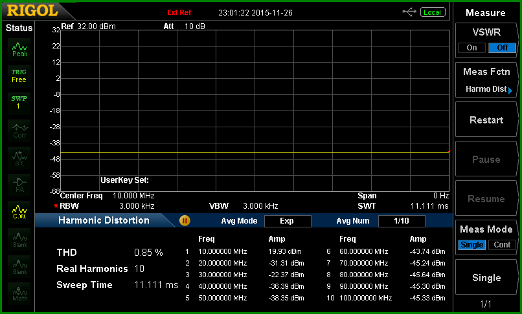522x314 pixels.
Task: Click the Real Harmonics value 10
Action: pos(139,269)
